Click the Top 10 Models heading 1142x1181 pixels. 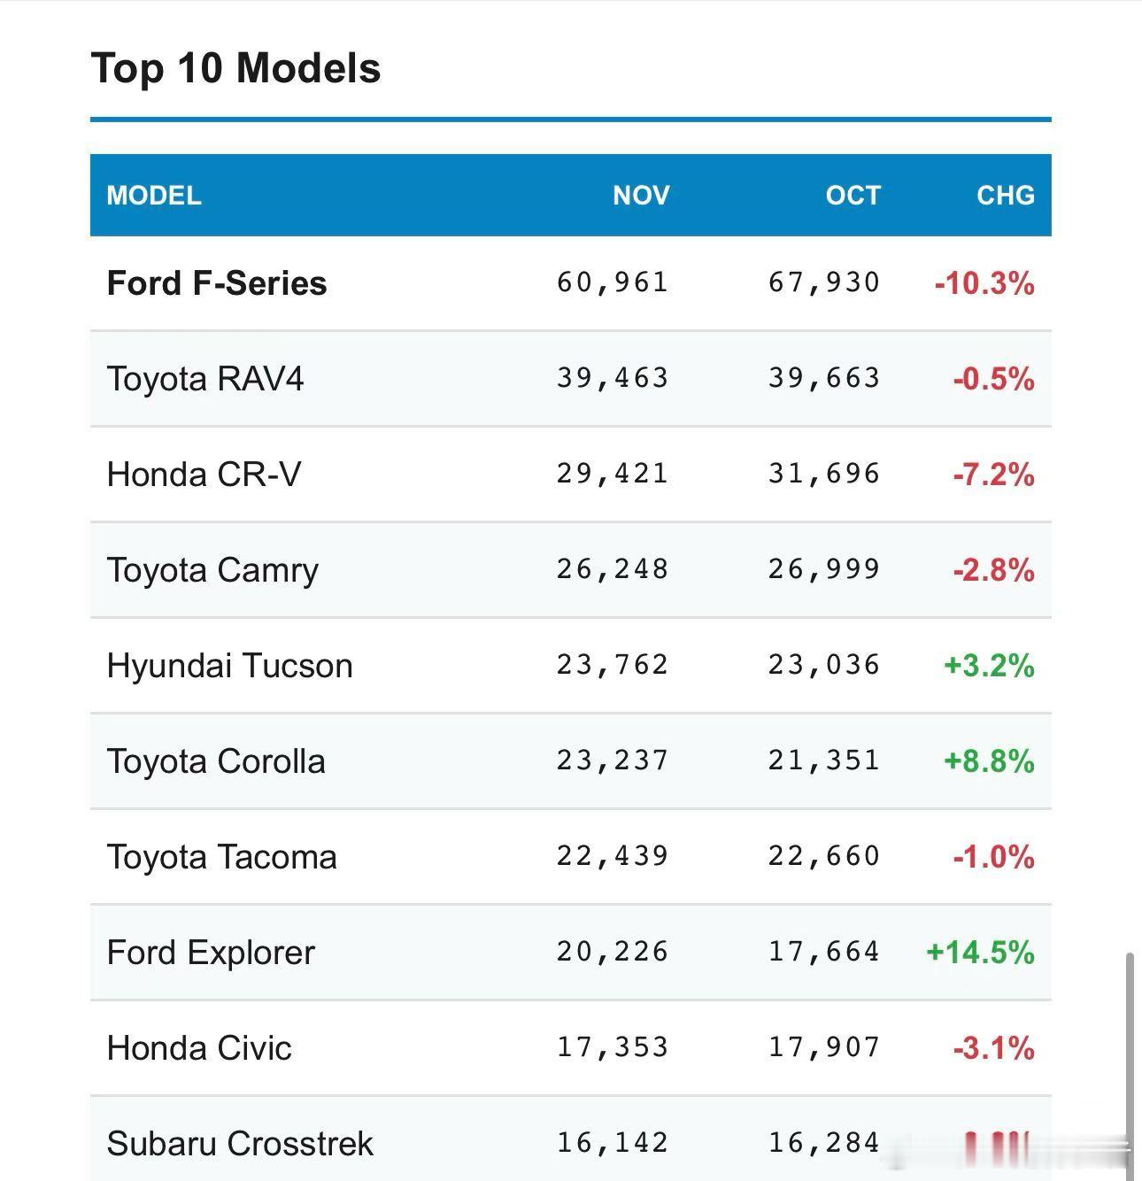[x=235, y=68]
